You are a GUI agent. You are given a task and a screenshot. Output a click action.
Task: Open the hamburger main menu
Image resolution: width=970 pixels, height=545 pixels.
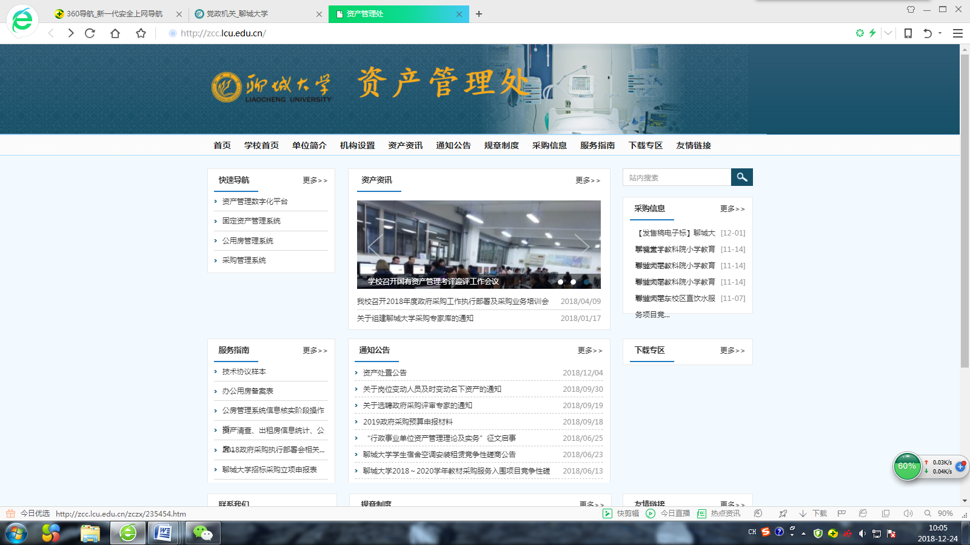pos(958,33)
